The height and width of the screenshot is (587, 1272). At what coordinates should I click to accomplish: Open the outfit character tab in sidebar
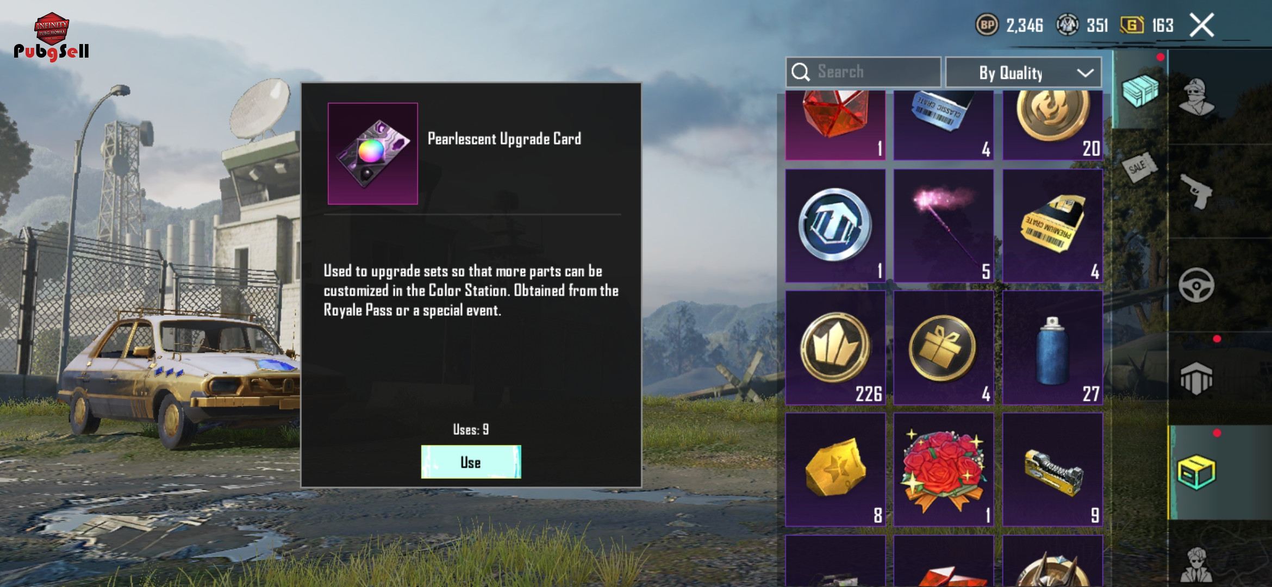[x=1196, y=97]
